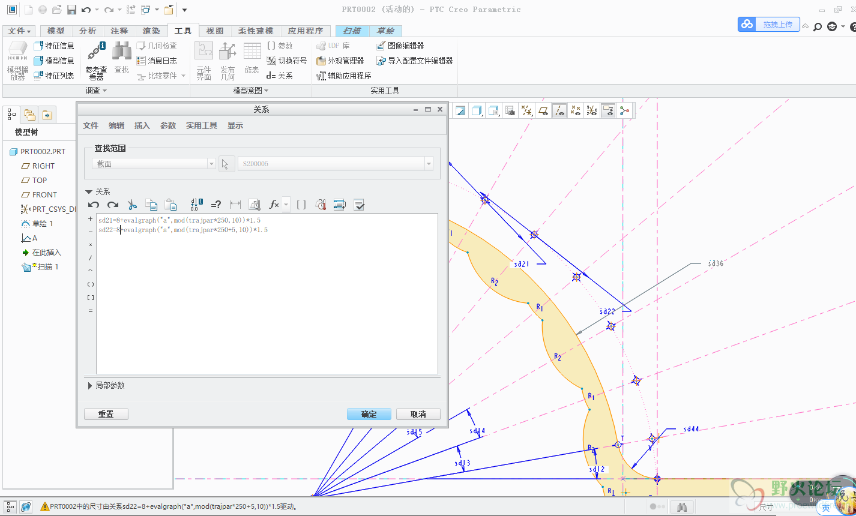The height and width of the screenshot is (516, 856).
Task: Select 草绘 1 in model tree
Action: pyautogui.click(x=37, y=223)
